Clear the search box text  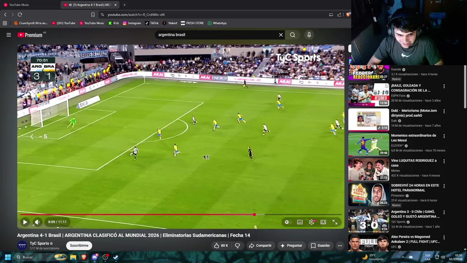tap(281, 35)
